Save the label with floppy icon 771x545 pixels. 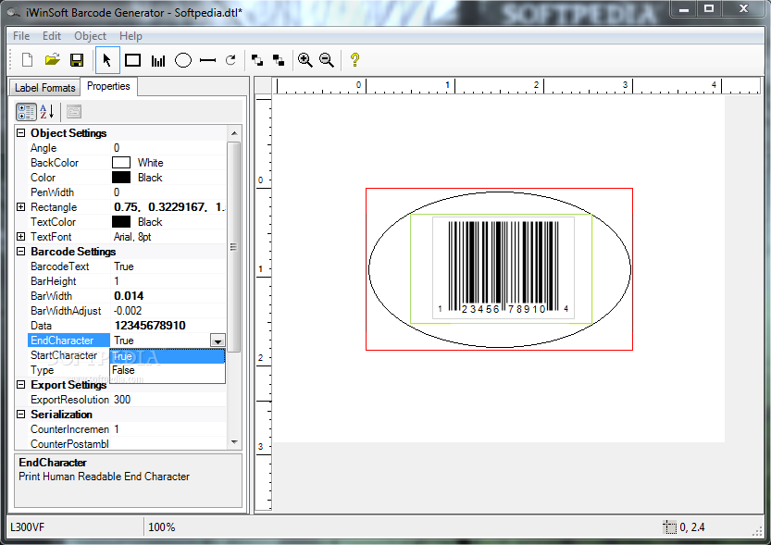[x=77, y=60]
